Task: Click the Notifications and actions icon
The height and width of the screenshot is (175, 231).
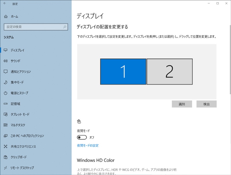Action: click(5, 71)
